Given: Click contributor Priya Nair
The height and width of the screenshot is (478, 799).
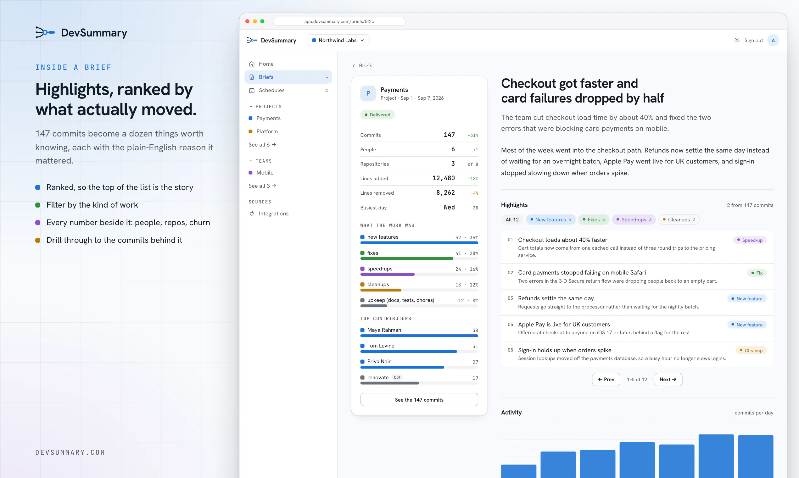Looking at the screenshot, I should [419, 364].
